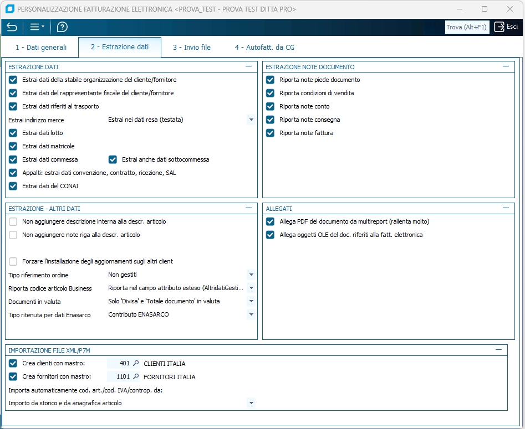525x429 pixels.
Task: Toggle Estrai dati lotto checkbox
Action: 13,133
